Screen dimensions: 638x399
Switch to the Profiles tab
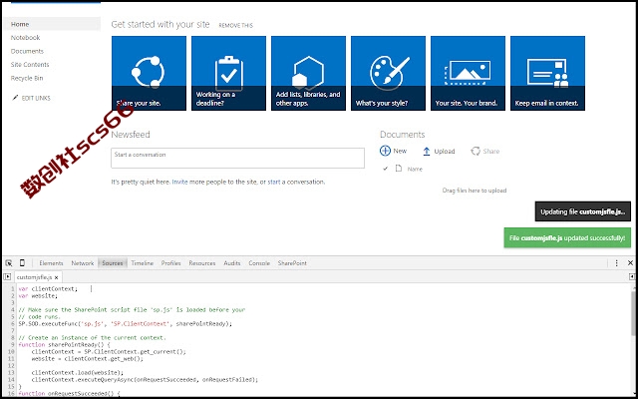pyautogui.click(x=170, y=263)
